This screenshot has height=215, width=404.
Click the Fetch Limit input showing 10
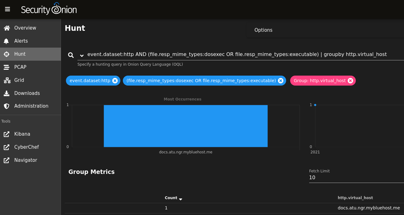356,178
